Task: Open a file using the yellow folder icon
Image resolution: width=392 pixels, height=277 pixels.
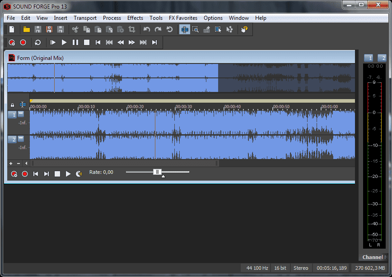Action: coord(27,29)
